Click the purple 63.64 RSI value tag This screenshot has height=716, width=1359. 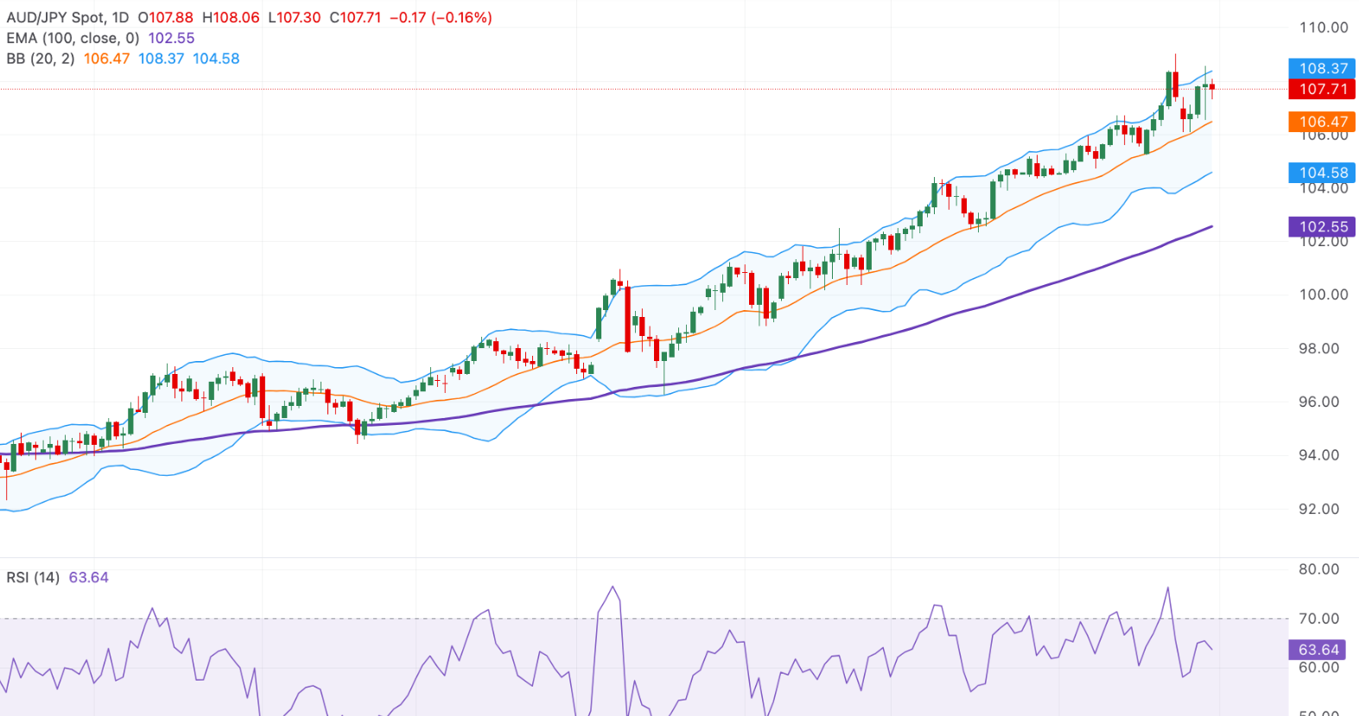coord(1318,649)
